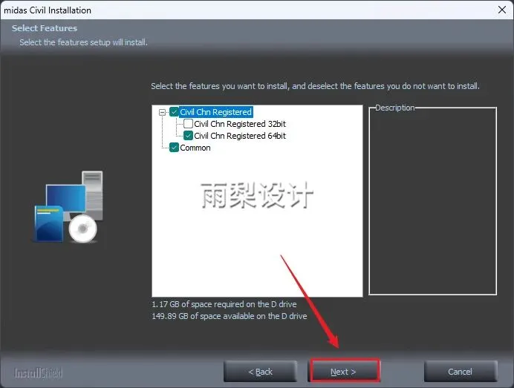This screenshot has height=388, width=514.
Task: Toggle the Common feature checkbox
Action: click(174, 148)
